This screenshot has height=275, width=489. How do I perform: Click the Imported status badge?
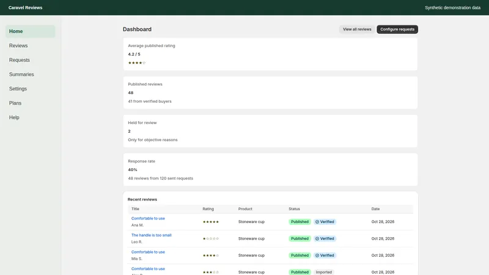324,272
